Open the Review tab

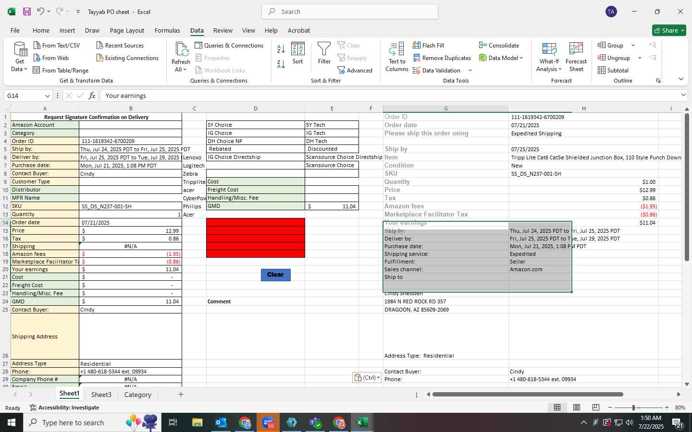[223, 30]
